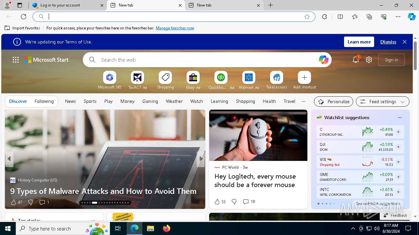
Task: Open Manage favorites now link
Action: 175,28
